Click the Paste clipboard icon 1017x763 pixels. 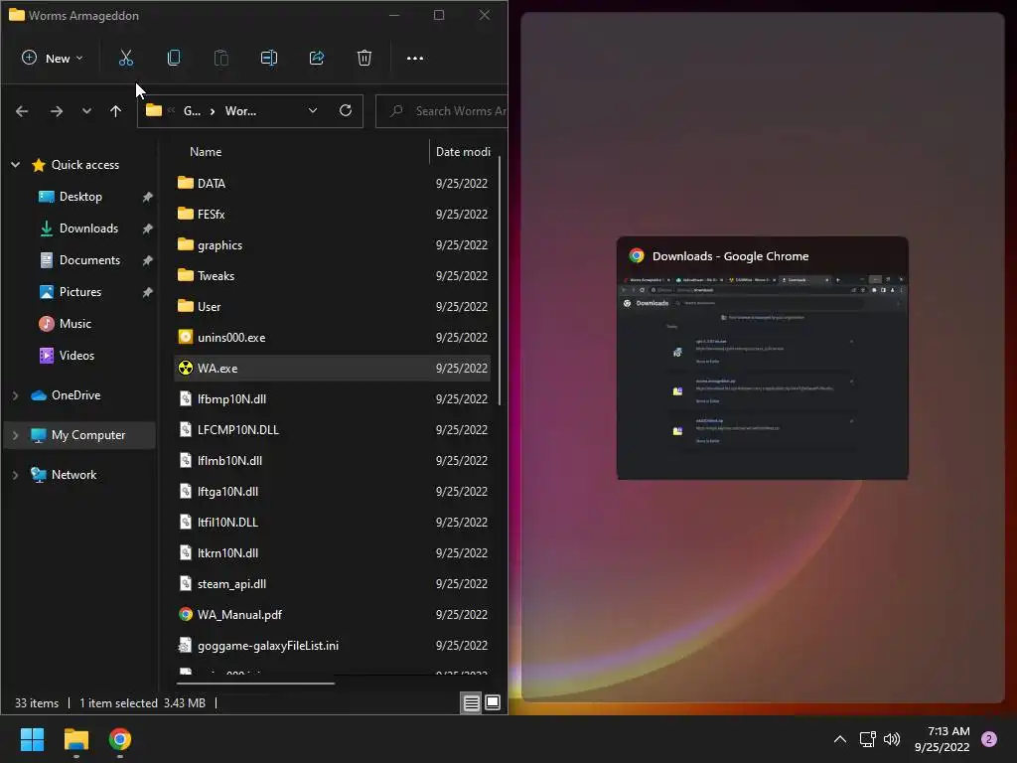(221, 58)
